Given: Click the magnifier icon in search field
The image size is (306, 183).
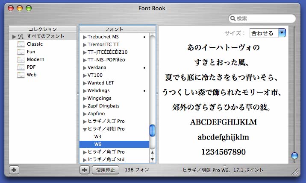Looking at the screenshot, I should pos(233,19).
